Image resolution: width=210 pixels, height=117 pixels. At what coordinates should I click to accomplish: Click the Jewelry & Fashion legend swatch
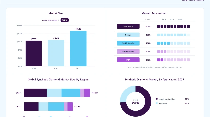coord(157,99)
